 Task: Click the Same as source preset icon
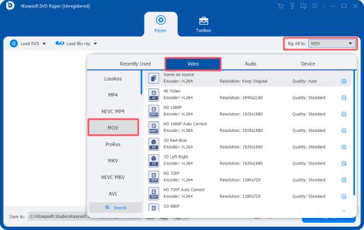click(x=153, y=78)
